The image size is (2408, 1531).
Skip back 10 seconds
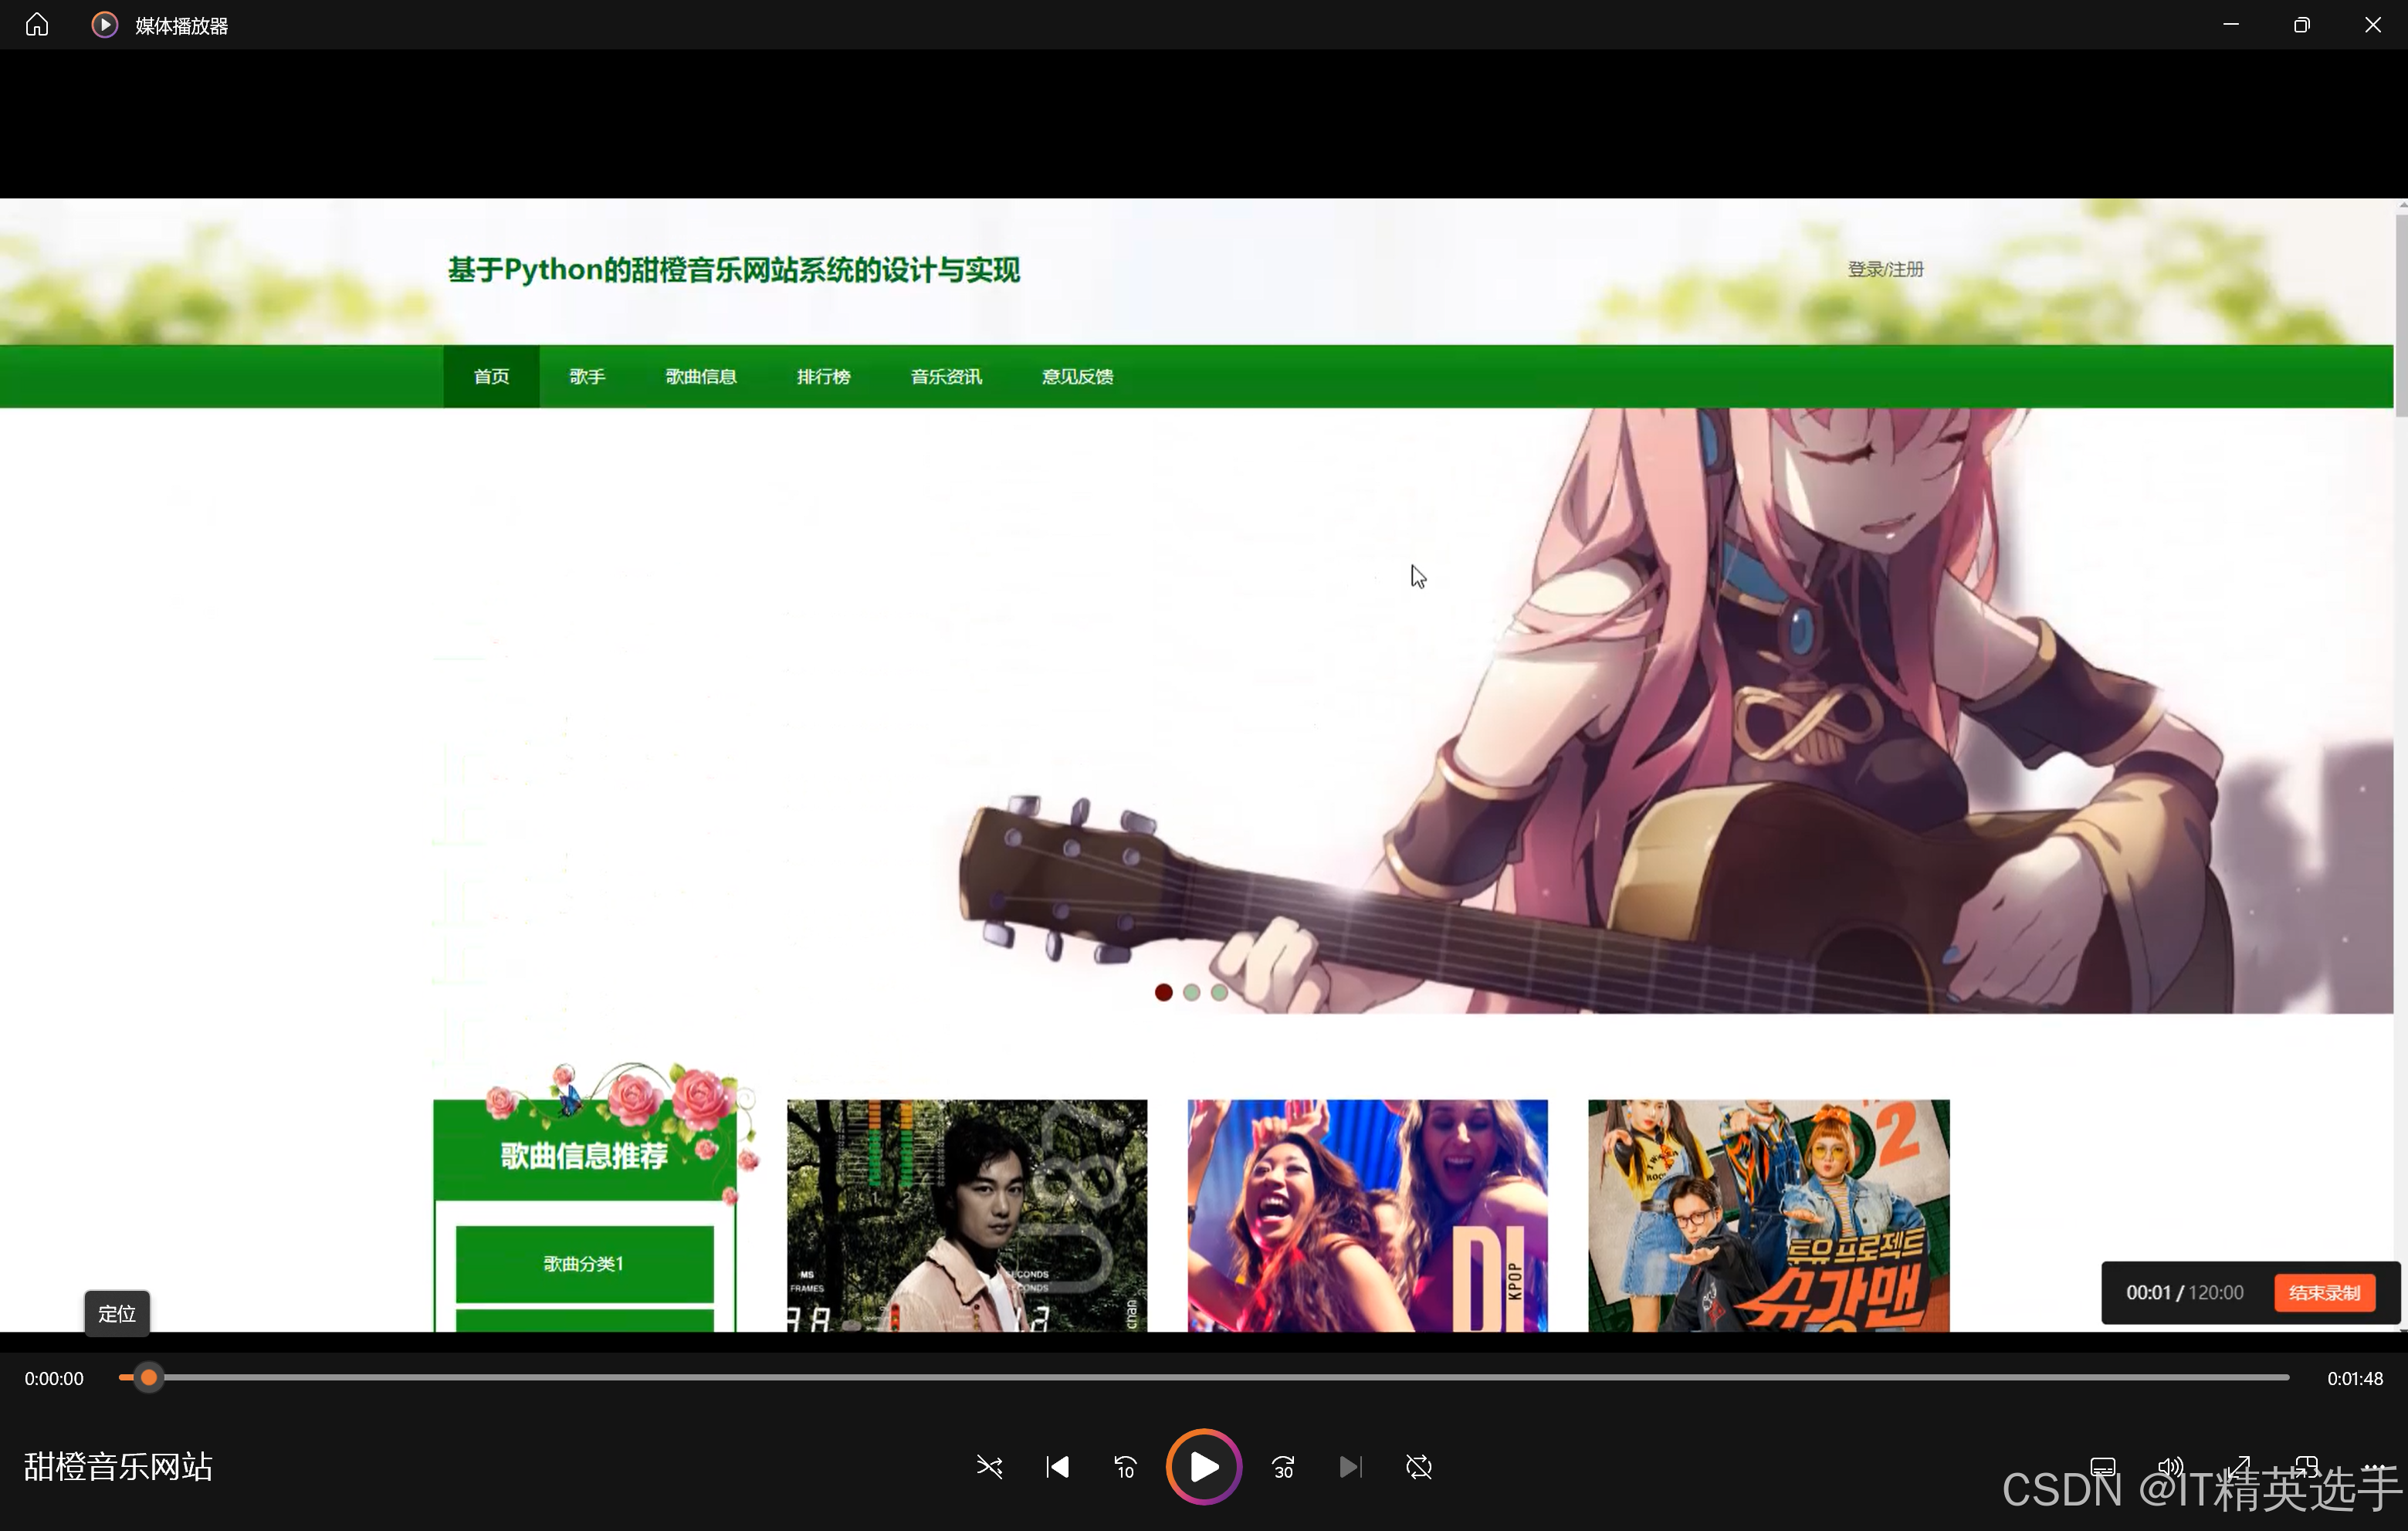click(x=1125, y=1467)
